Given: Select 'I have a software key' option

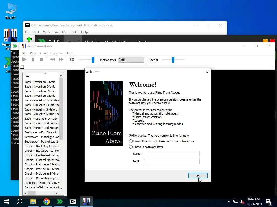Looking at the screenshot, I should [131, 147].
